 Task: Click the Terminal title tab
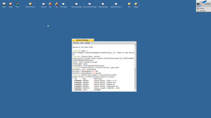pyautogui.click(x=83, y=40)
